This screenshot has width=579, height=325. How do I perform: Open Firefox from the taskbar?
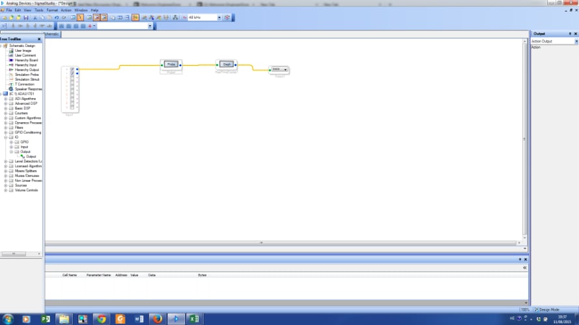pyautogui.click(x=158, y=318)
